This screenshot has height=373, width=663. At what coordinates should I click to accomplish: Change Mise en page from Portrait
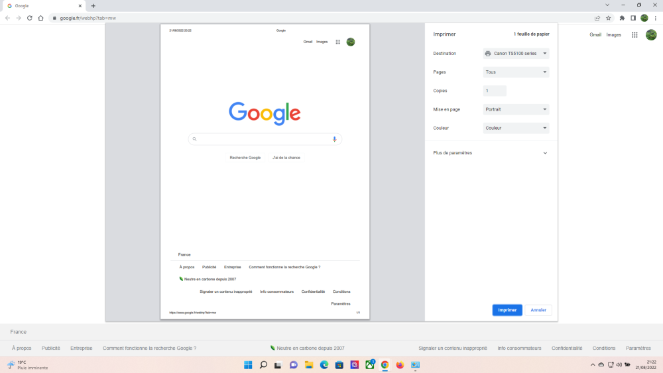(x=516, y=109)
